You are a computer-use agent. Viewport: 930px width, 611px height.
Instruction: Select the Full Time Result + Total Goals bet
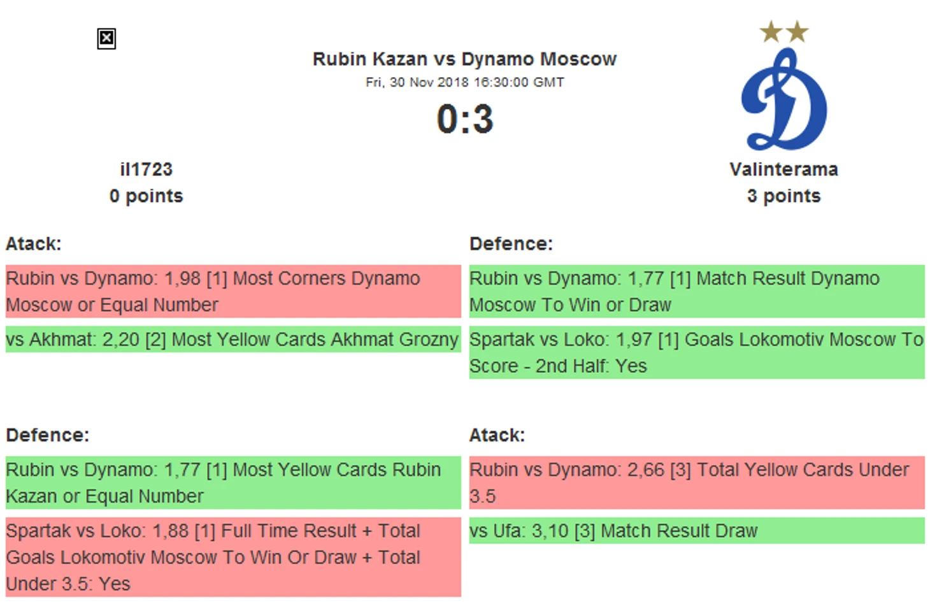[x=232, y=557]
